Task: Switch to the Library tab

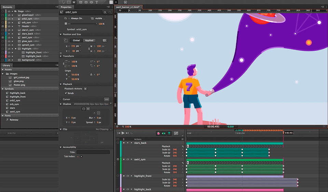Action: click(x=6, y=65)
